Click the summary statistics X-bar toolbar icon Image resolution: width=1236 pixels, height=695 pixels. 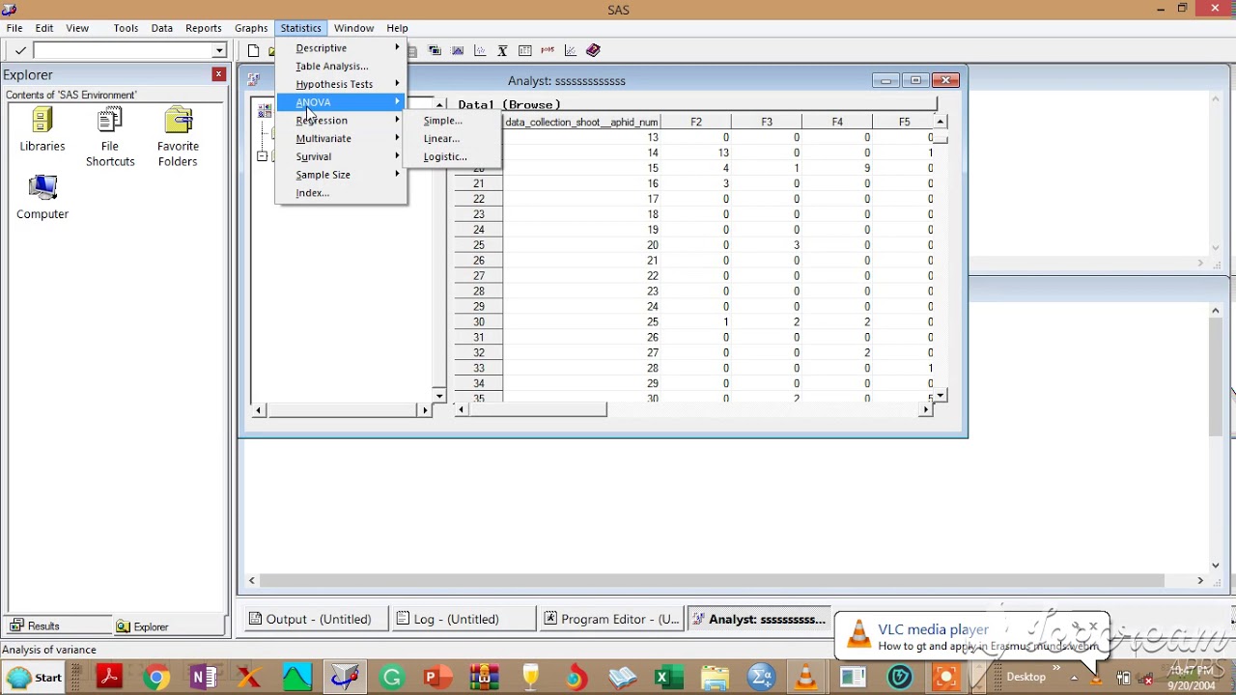[x=502, y=50]
